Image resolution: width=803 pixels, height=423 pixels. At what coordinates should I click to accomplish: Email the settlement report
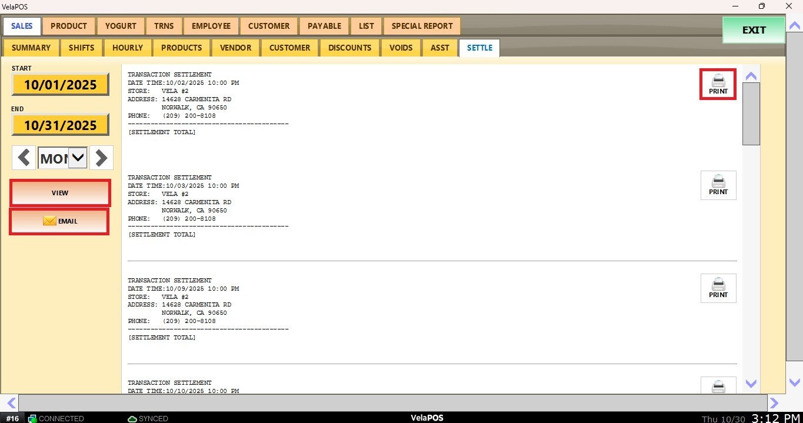click(59, 221)
